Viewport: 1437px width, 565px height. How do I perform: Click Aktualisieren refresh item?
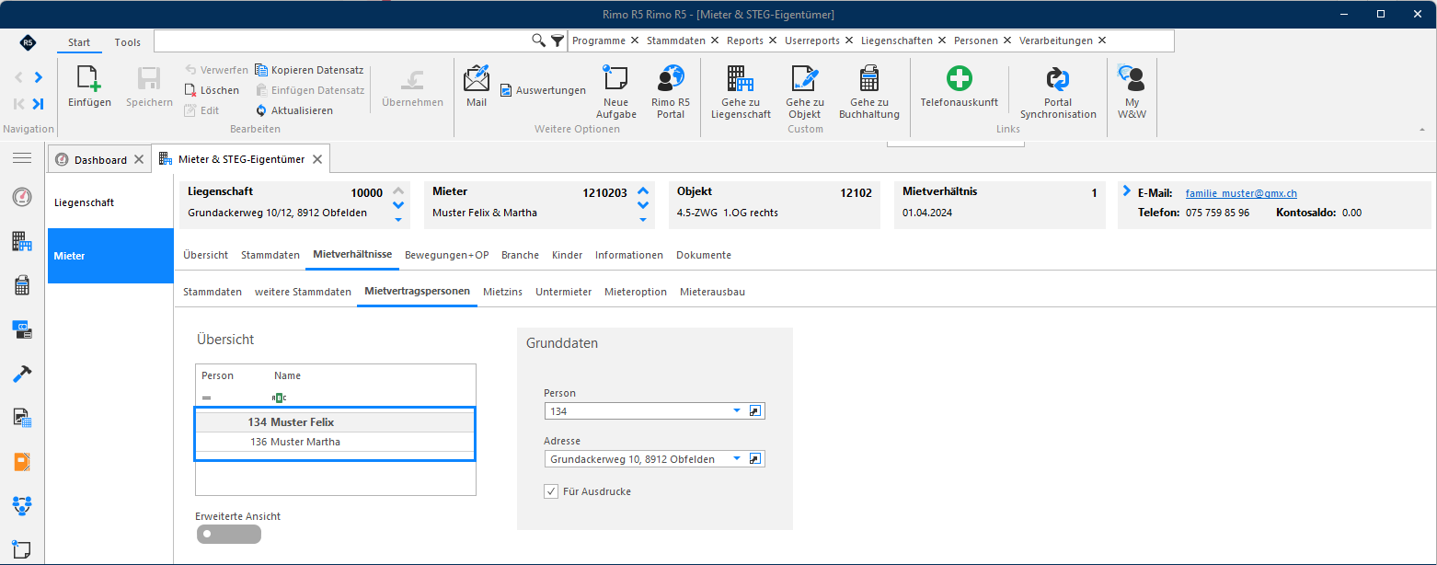[x=294, y=110]
